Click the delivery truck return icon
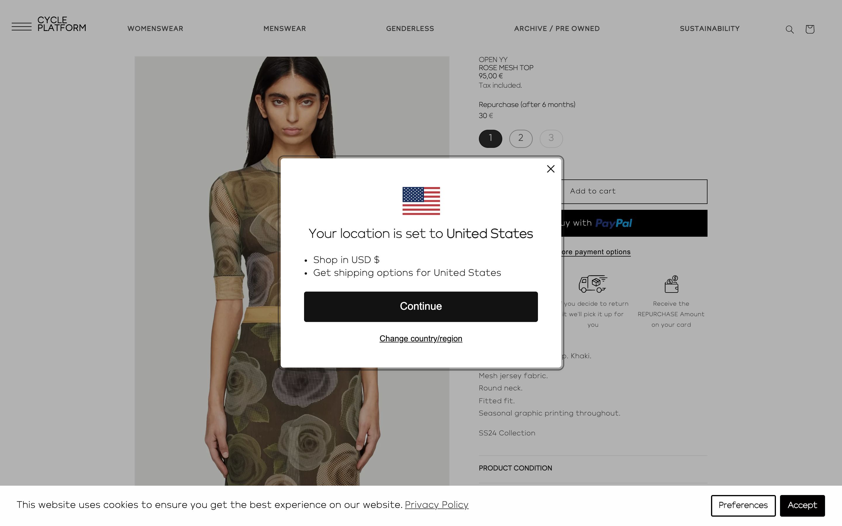Viewport: 842px width, 526px height. 593,284
